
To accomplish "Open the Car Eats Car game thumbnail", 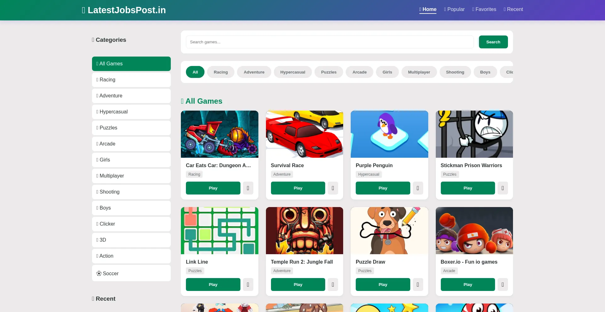I will 220,134.
